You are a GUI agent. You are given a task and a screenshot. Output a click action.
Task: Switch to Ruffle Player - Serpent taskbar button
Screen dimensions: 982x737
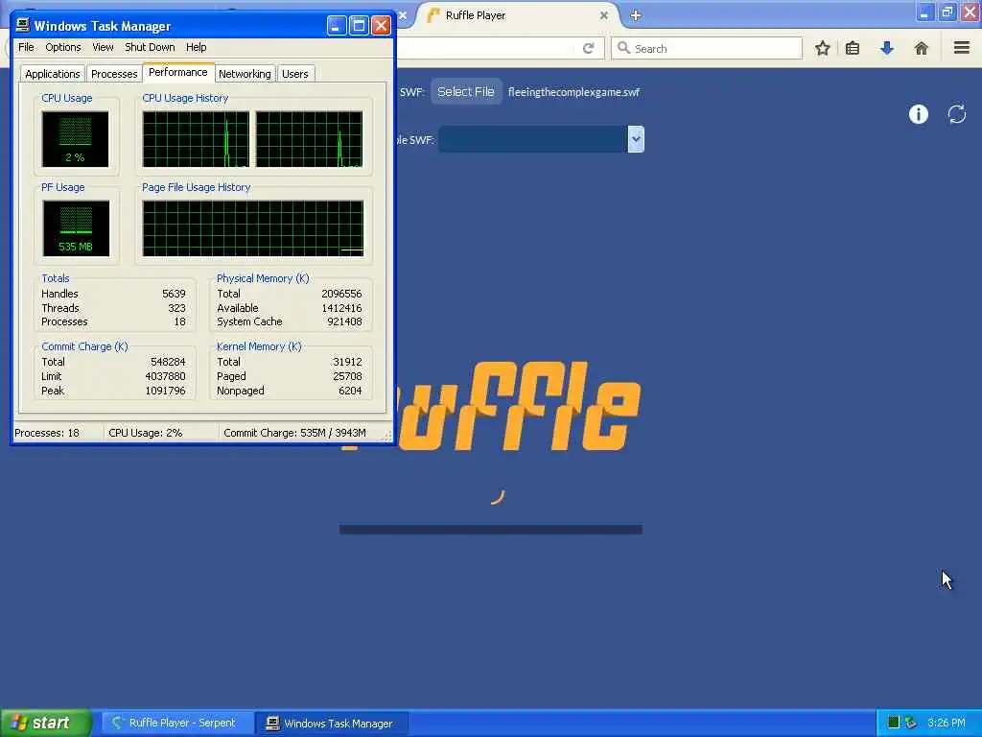pos(177,723)
